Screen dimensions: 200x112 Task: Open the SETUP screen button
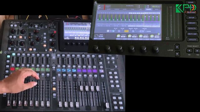click(192, 18)
